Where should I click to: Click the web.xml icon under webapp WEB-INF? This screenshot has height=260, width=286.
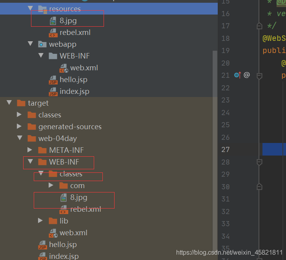point(64,68)
